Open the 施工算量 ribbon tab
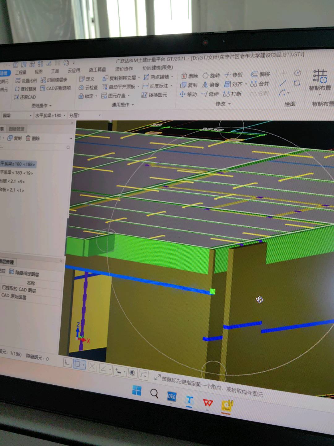The height and width of the screenshot is (446, 334). [97, 70]
